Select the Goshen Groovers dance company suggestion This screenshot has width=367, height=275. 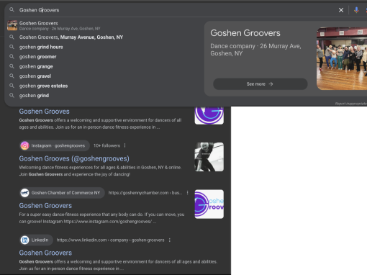pyautogui.click(x=103, y=25)
